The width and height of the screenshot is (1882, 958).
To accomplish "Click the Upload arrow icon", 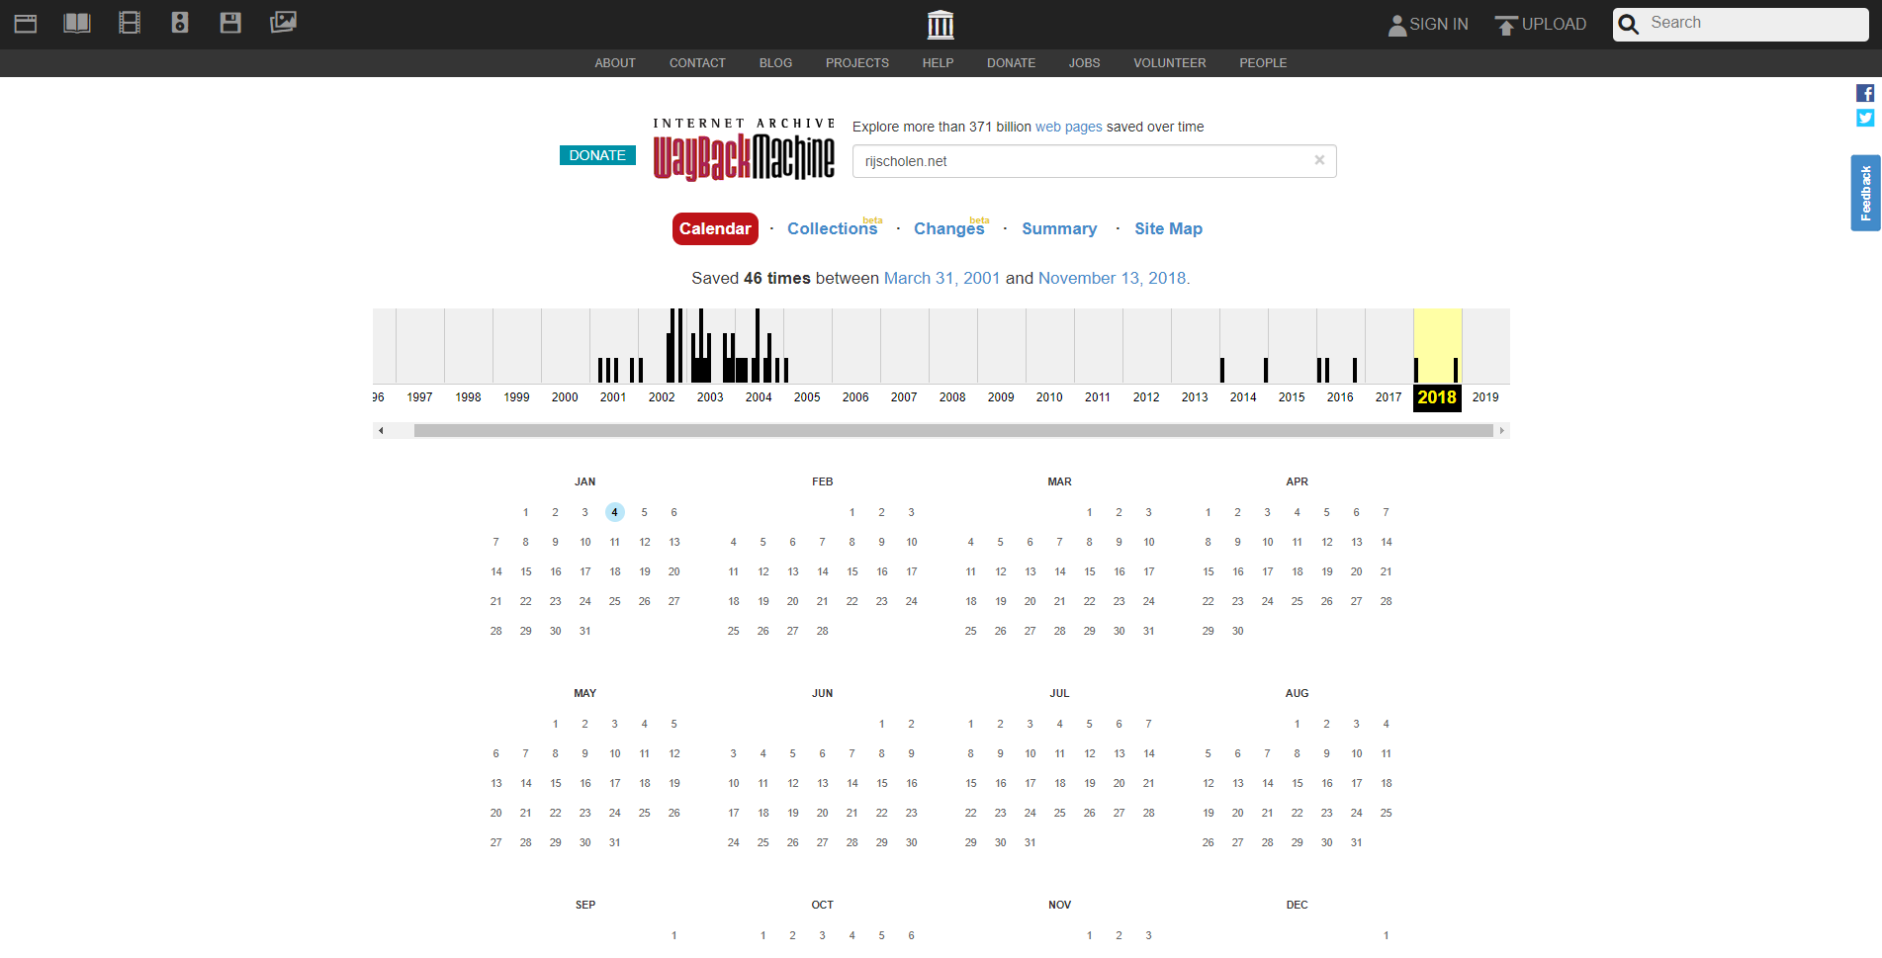I will [1505, 25].
